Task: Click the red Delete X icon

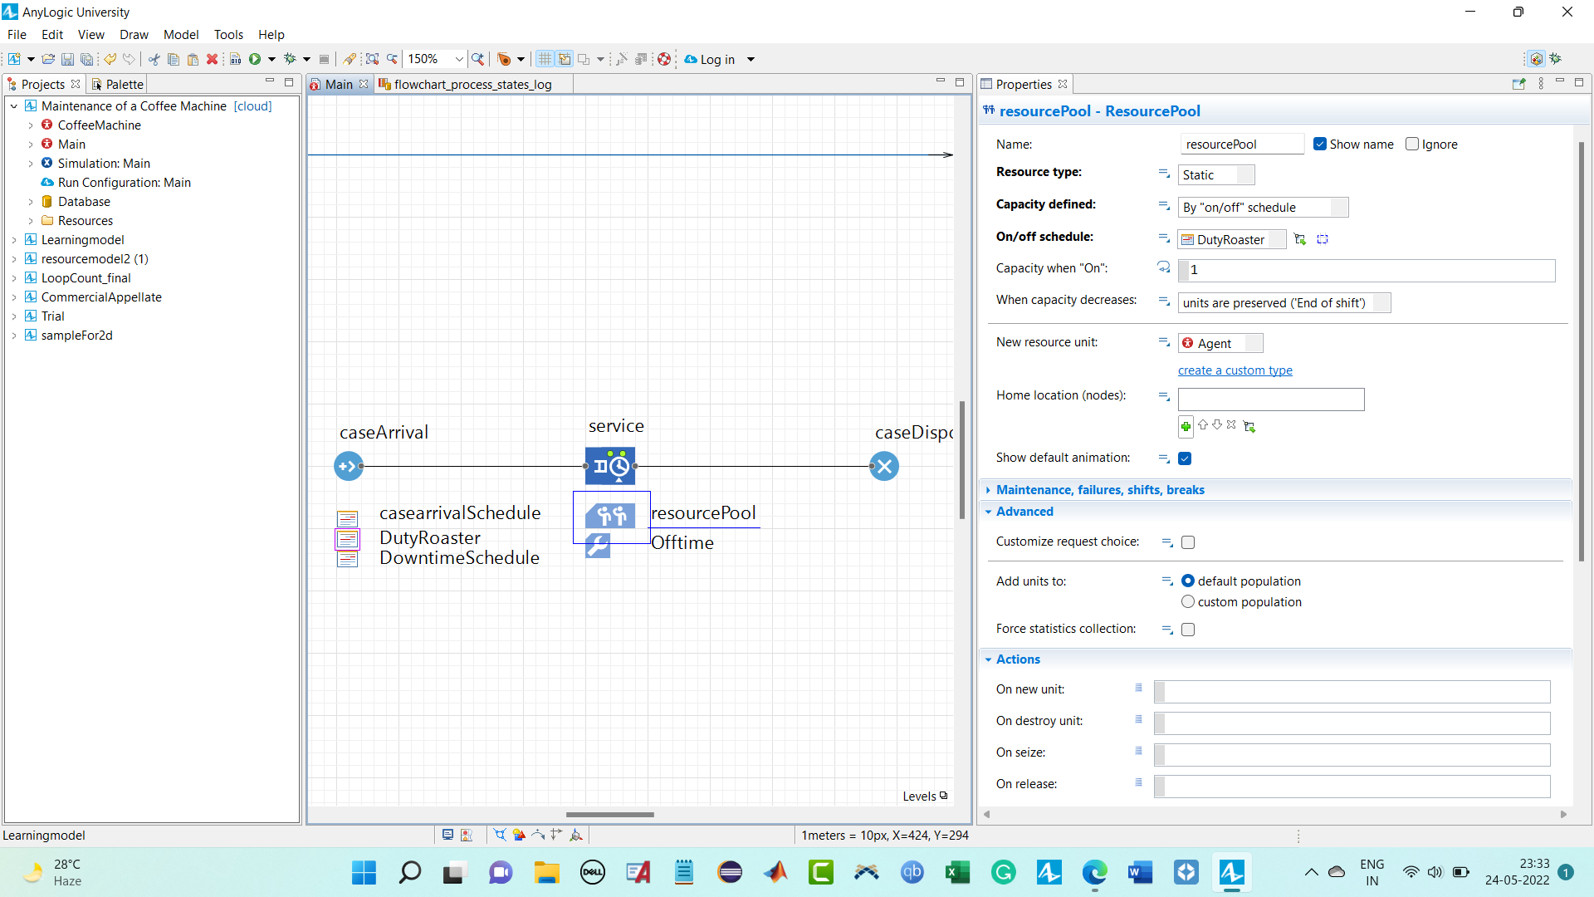Action: [x=212, y=59]
